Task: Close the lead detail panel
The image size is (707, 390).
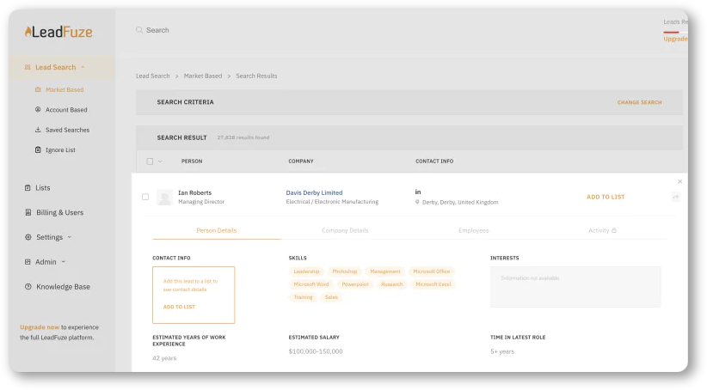Action: (680, 181)
